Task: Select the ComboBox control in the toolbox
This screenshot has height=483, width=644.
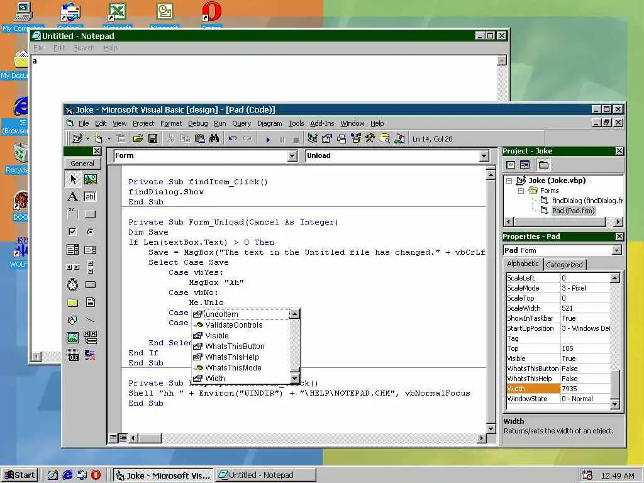Action: click(x=73, y=249)
